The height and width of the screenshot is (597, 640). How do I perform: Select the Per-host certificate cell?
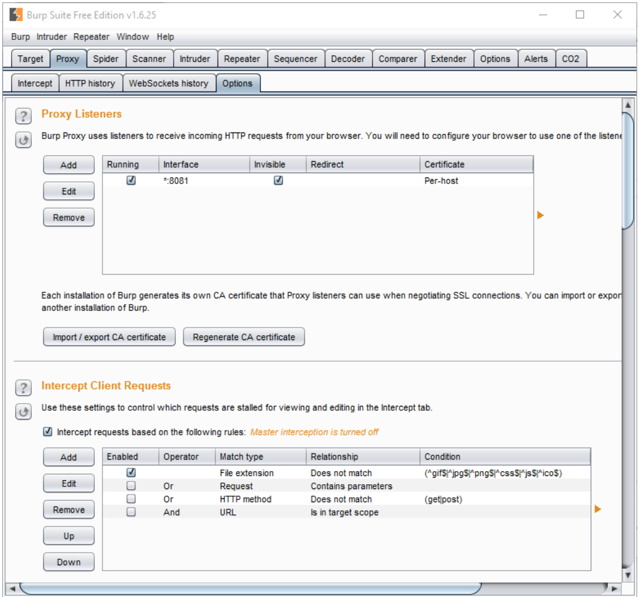476,180
